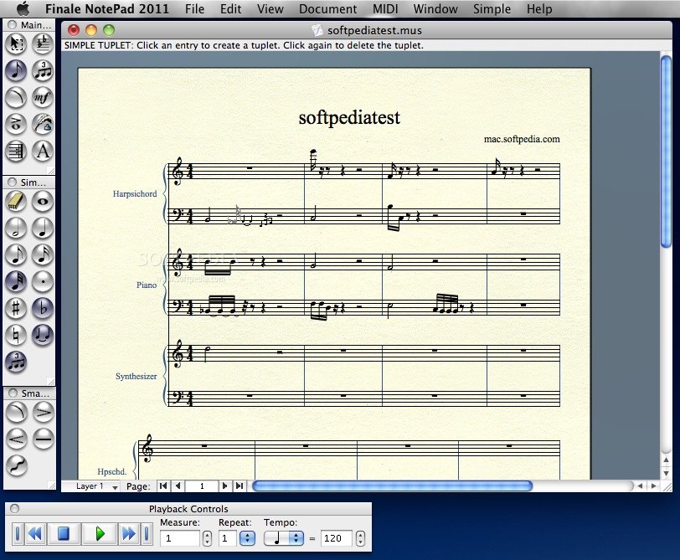680x560 pixels.
Task: Choose the Expression tool marked mf
Action: coord(43,98)
